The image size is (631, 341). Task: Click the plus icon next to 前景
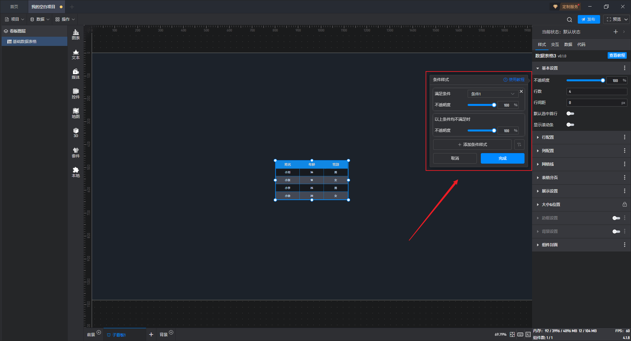(99, 332)
